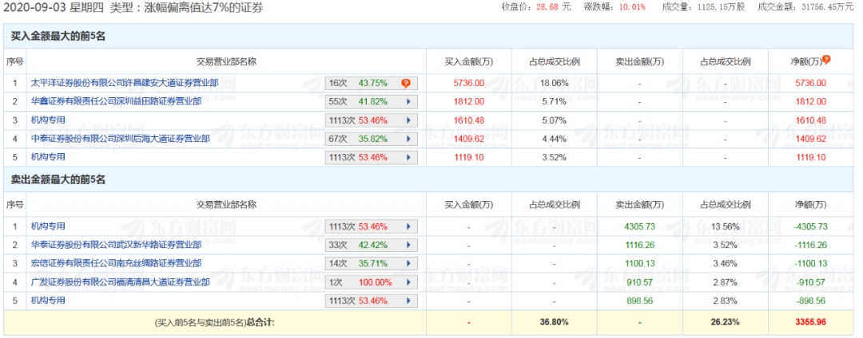Open 中泰证券深圳后海大道证券营业部 link
863x338 pixels.
(120, 139)
